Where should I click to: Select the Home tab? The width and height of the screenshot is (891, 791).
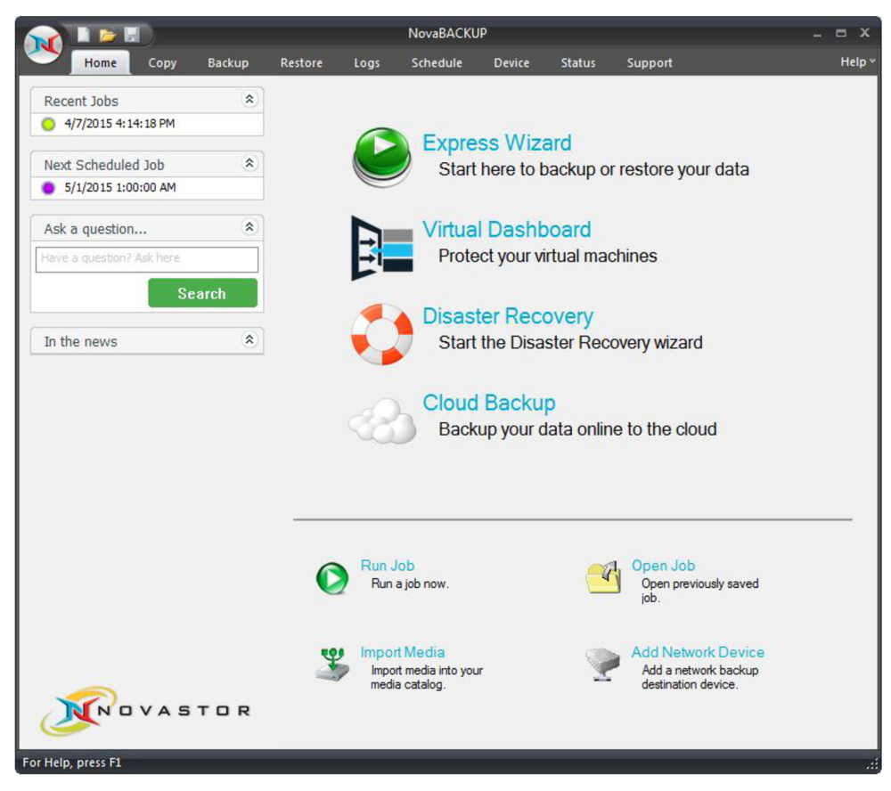tap(101, 62)
